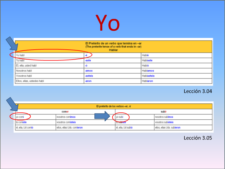Click the 'Lección 3.04' label
The width and height of the screenshot is (225, 169).
click(x=197, y=91)
